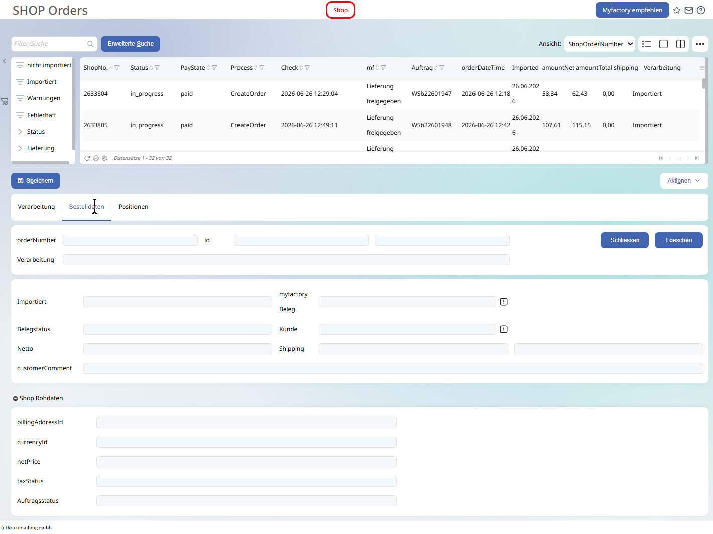Switch to the Verarbeitung tab

(36, 207)
